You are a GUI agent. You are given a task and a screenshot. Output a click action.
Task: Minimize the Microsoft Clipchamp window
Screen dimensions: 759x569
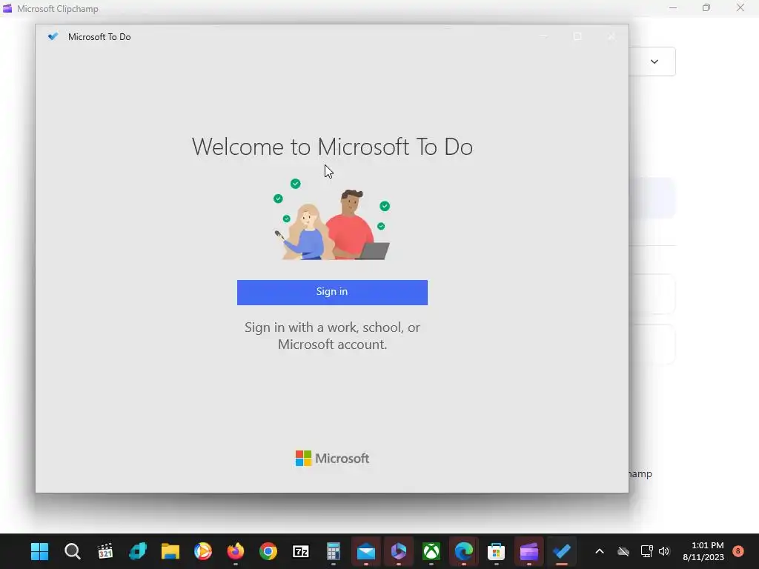[x=673, y=7]
